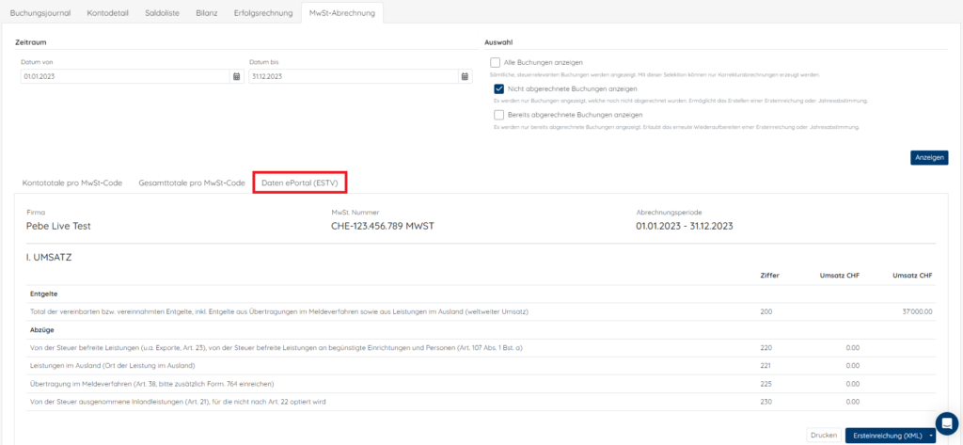The image size is (963, 445).
Task: Focus the Datum von date field
Action: (x=125, y=77)
